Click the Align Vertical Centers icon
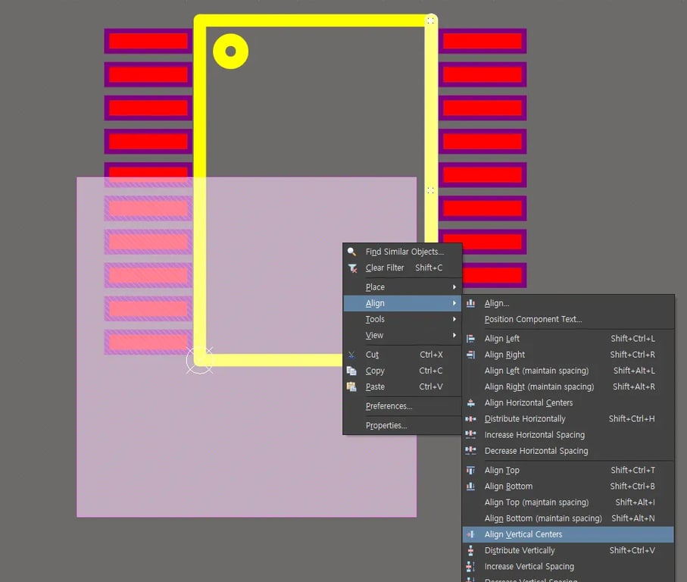 coord(470,534)
